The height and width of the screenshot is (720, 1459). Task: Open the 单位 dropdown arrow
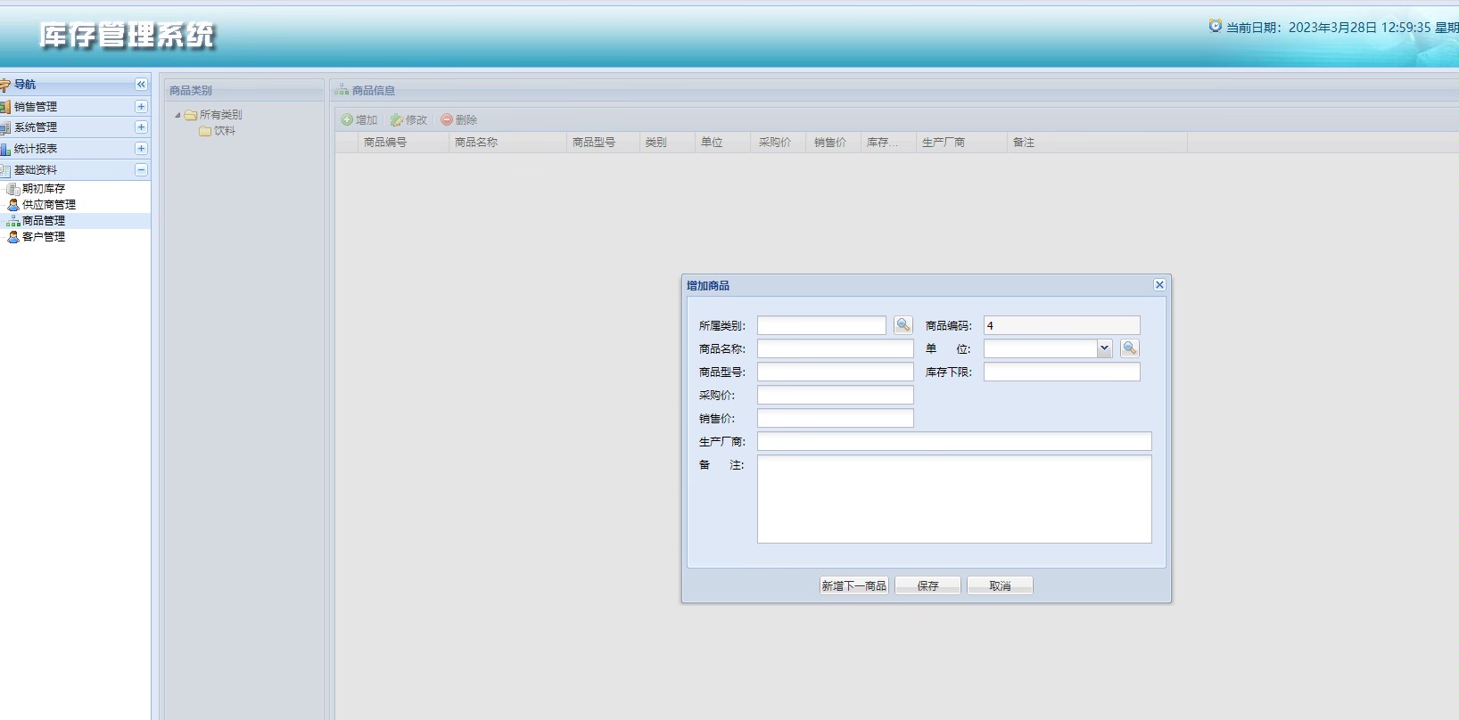click(x=1104, y=348)
